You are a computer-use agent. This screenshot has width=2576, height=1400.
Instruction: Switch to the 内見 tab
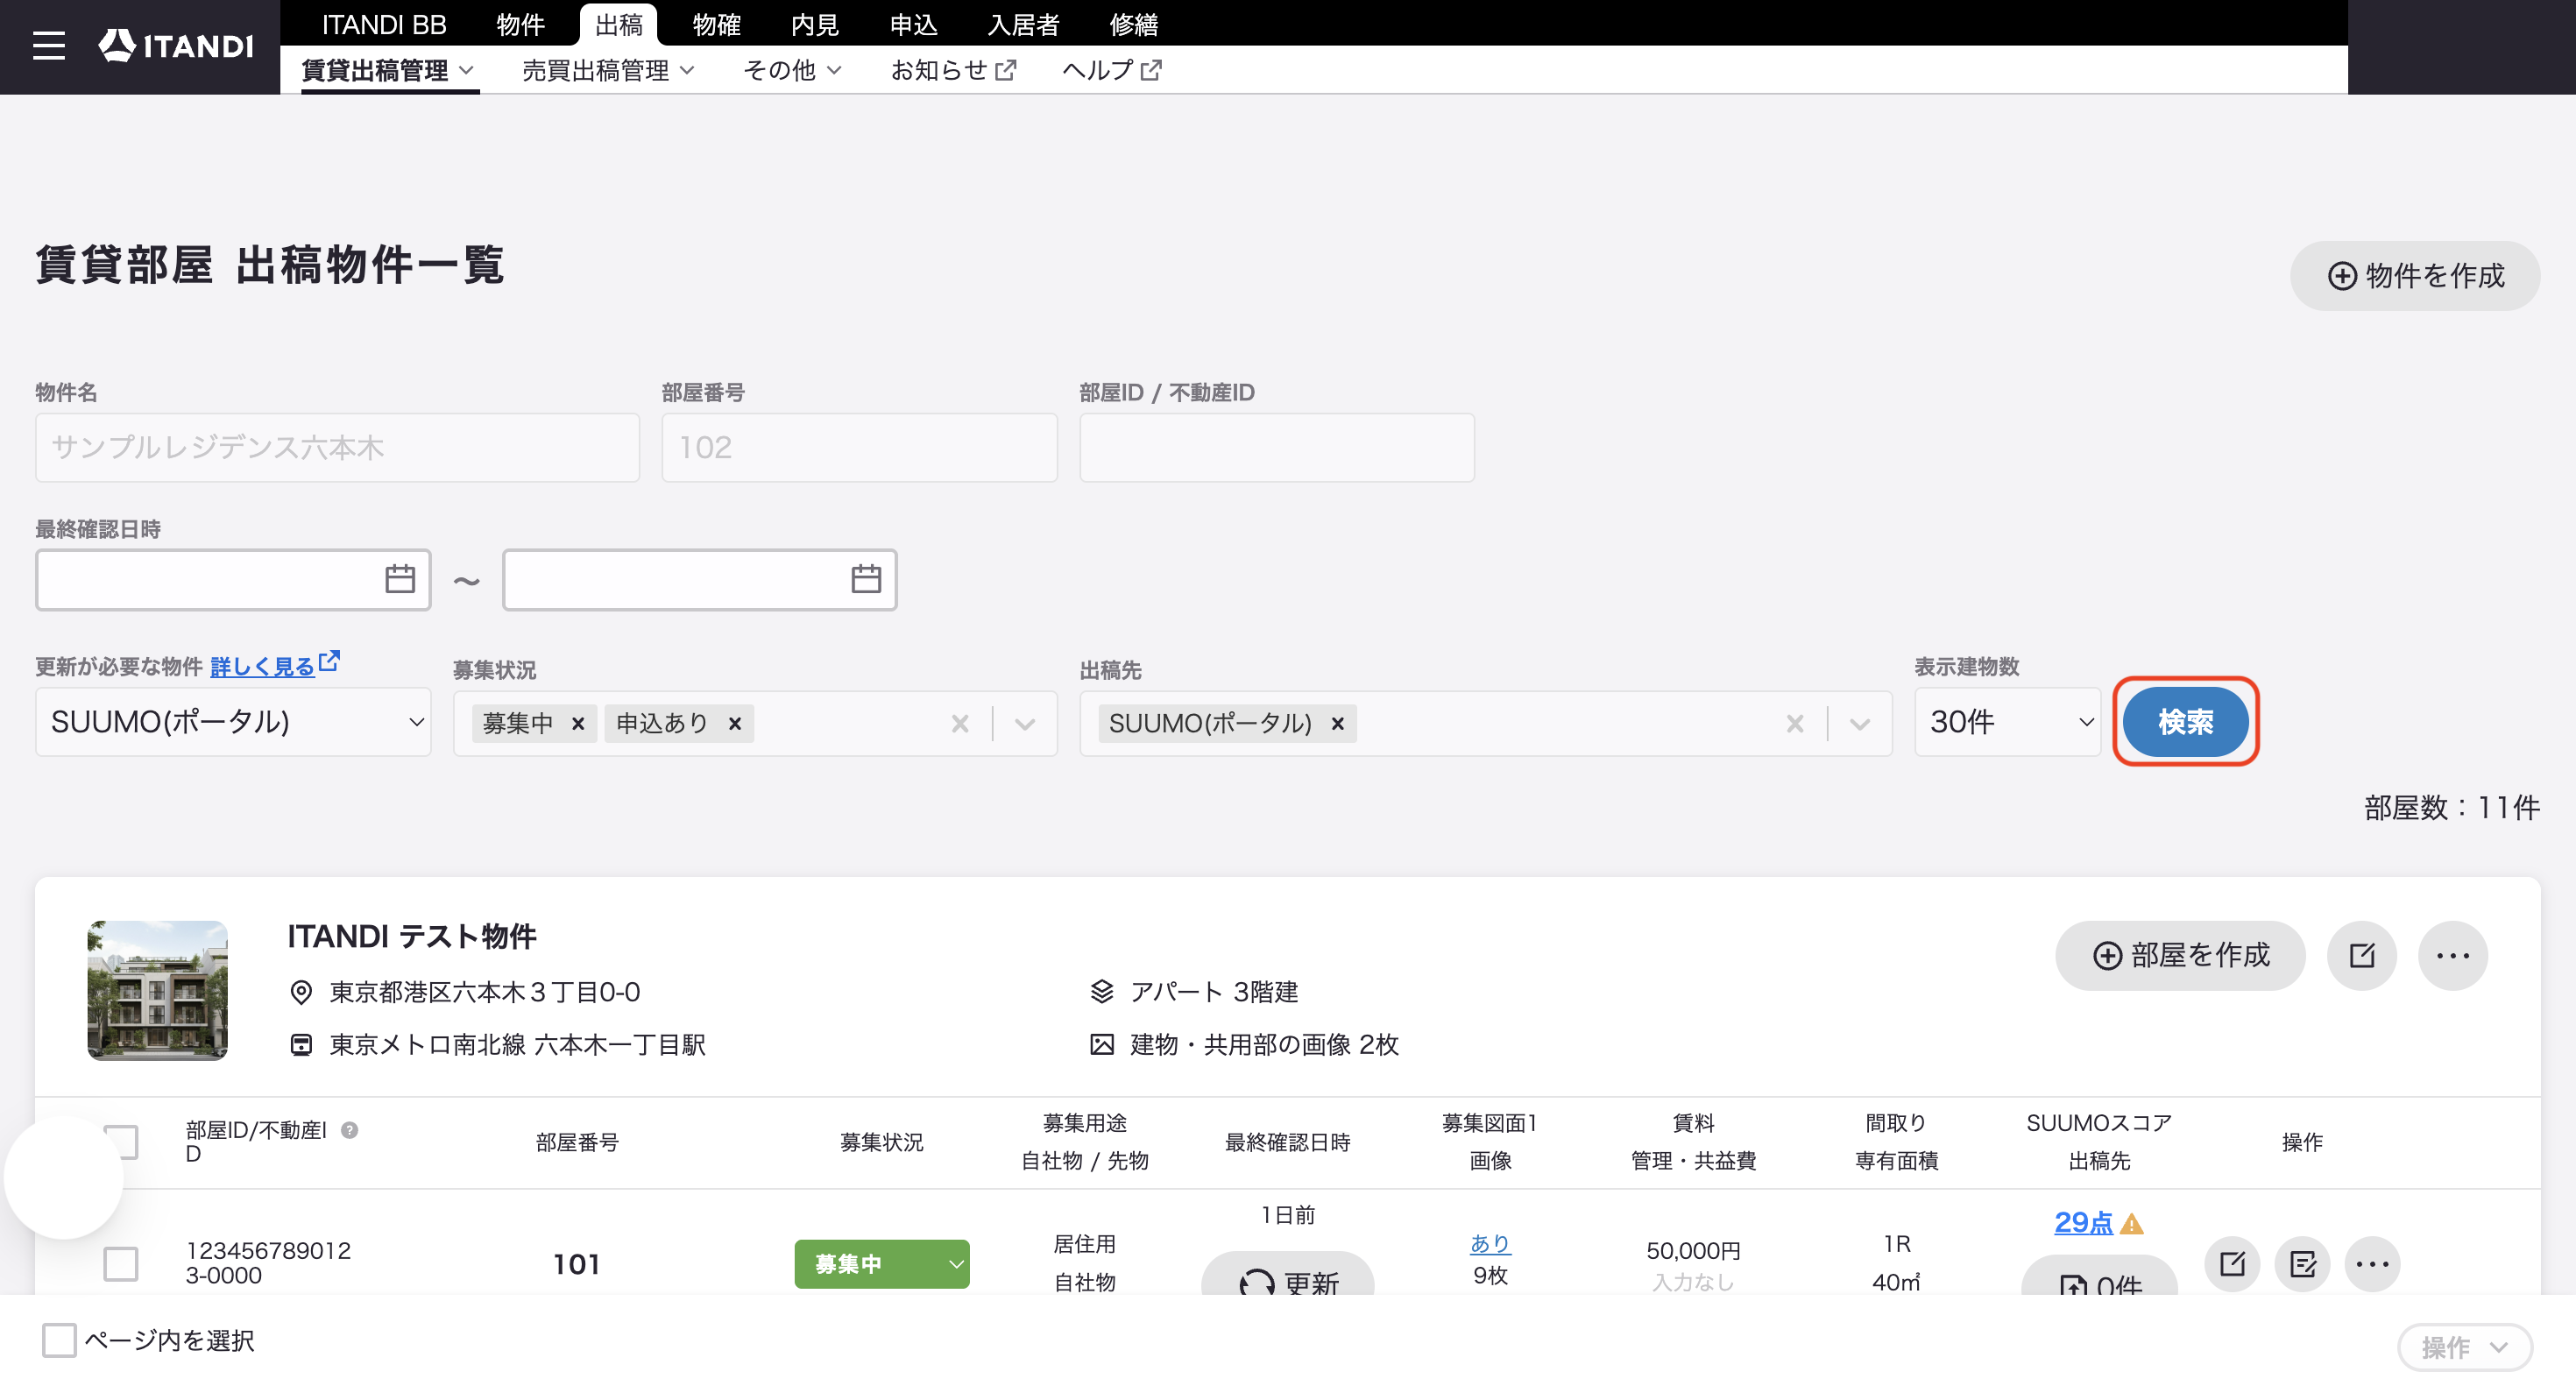pos(815,24)
